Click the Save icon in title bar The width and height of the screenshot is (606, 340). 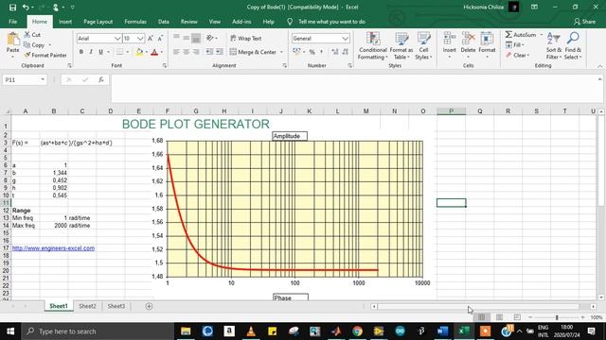point(12,7)
